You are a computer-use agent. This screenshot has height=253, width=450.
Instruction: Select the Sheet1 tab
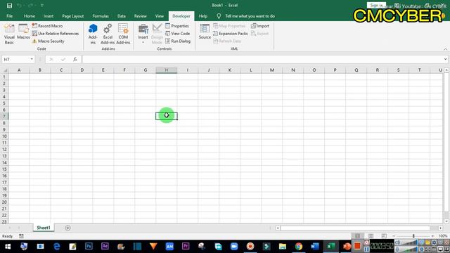[x=44, y=228]
